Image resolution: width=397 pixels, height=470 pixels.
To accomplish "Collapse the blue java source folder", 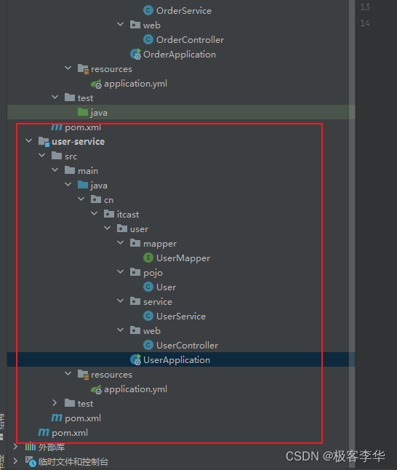I will pyautogui.click(x=68, y=184).
